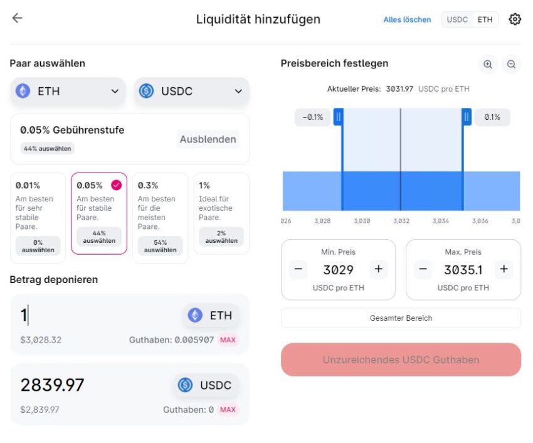The height and width of the screenshot is (443, 533).
Task: Decrease Max. Preis with the minus button
Action: click(x=423, y=269)
